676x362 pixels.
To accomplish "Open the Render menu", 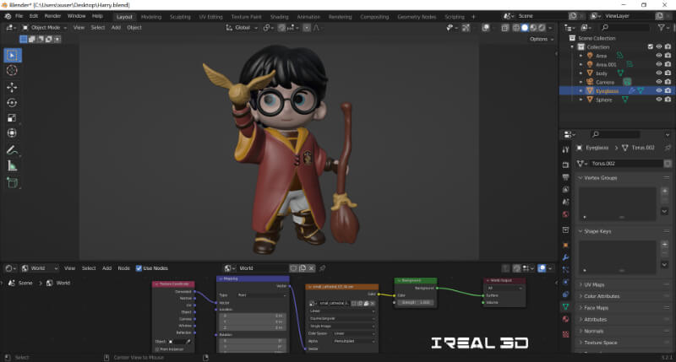I will tap(52, 16).
